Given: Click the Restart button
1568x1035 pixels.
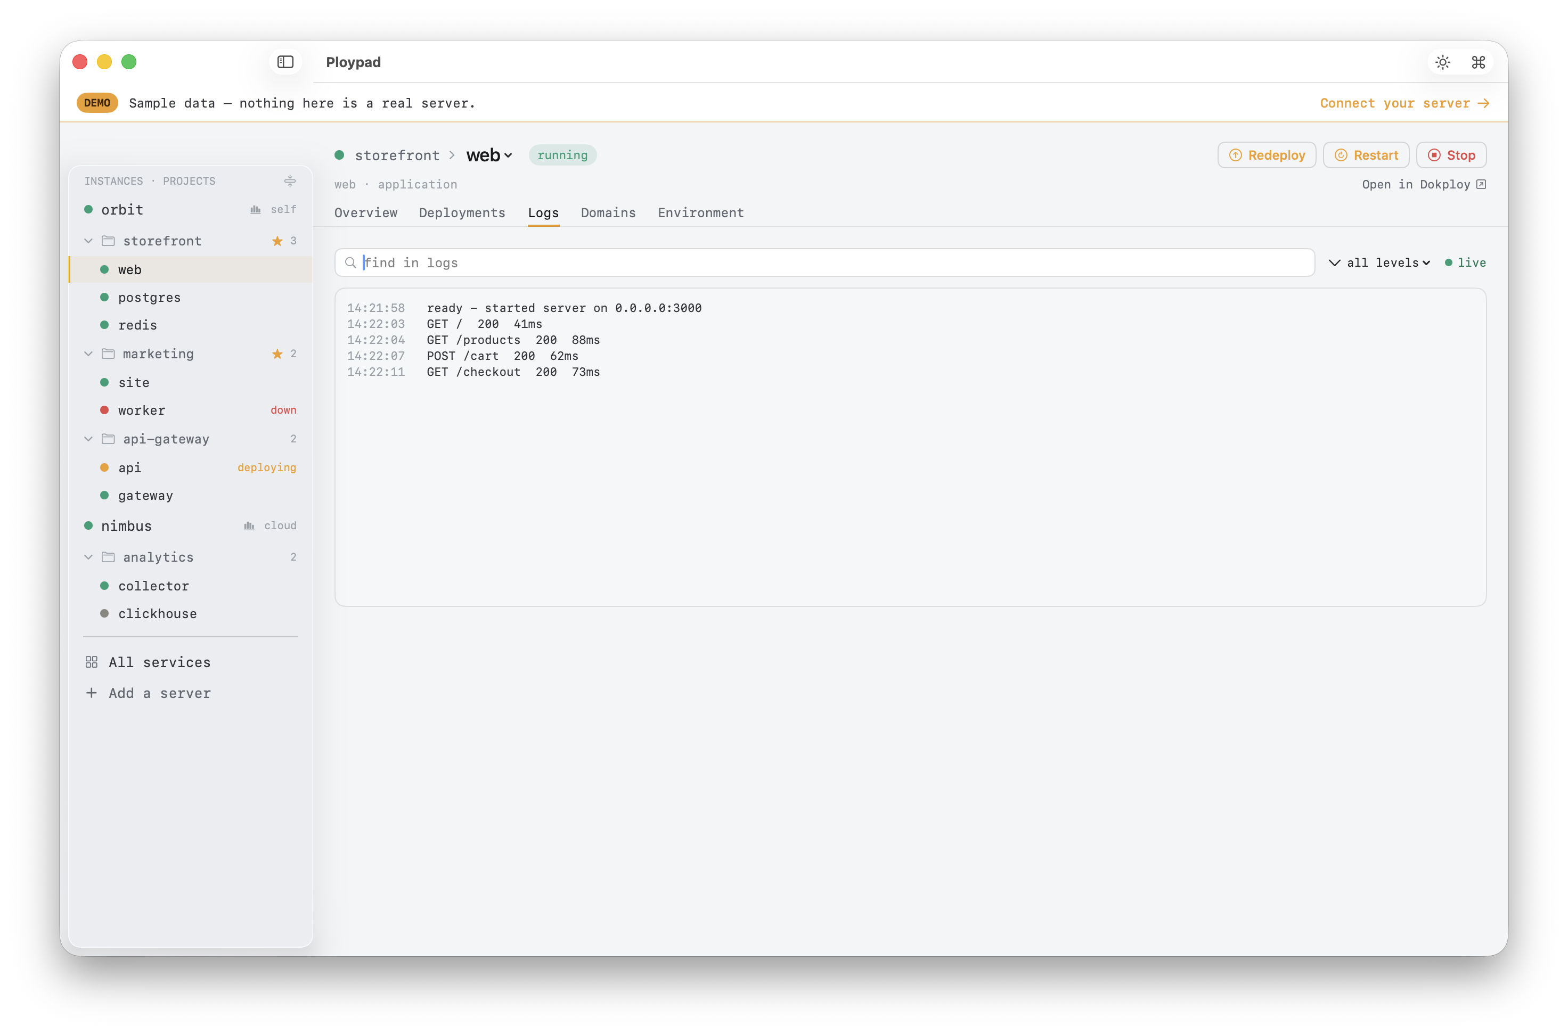Looking at the screenshot, I should coord(1366,155).
